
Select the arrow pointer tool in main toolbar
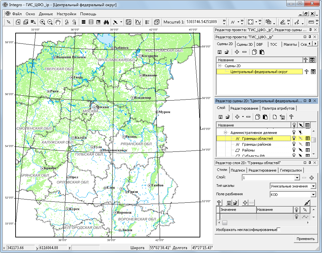[x=9, y=22]
